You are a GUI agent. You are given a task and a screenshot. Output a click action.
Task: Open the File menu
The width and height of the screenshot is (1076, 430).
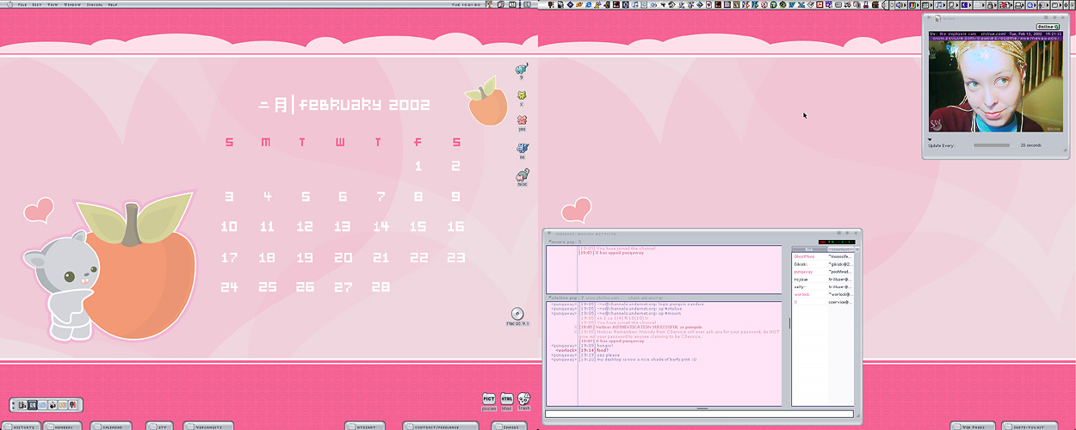tap(22, 4)
